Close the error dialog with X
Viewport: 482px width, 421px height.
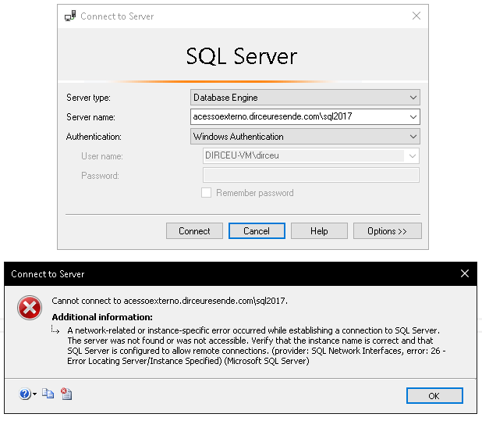click(x=465, y=273)
